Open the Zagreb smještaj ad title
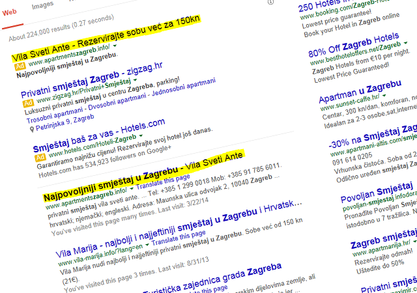417x293 pixels. [384, 239]
